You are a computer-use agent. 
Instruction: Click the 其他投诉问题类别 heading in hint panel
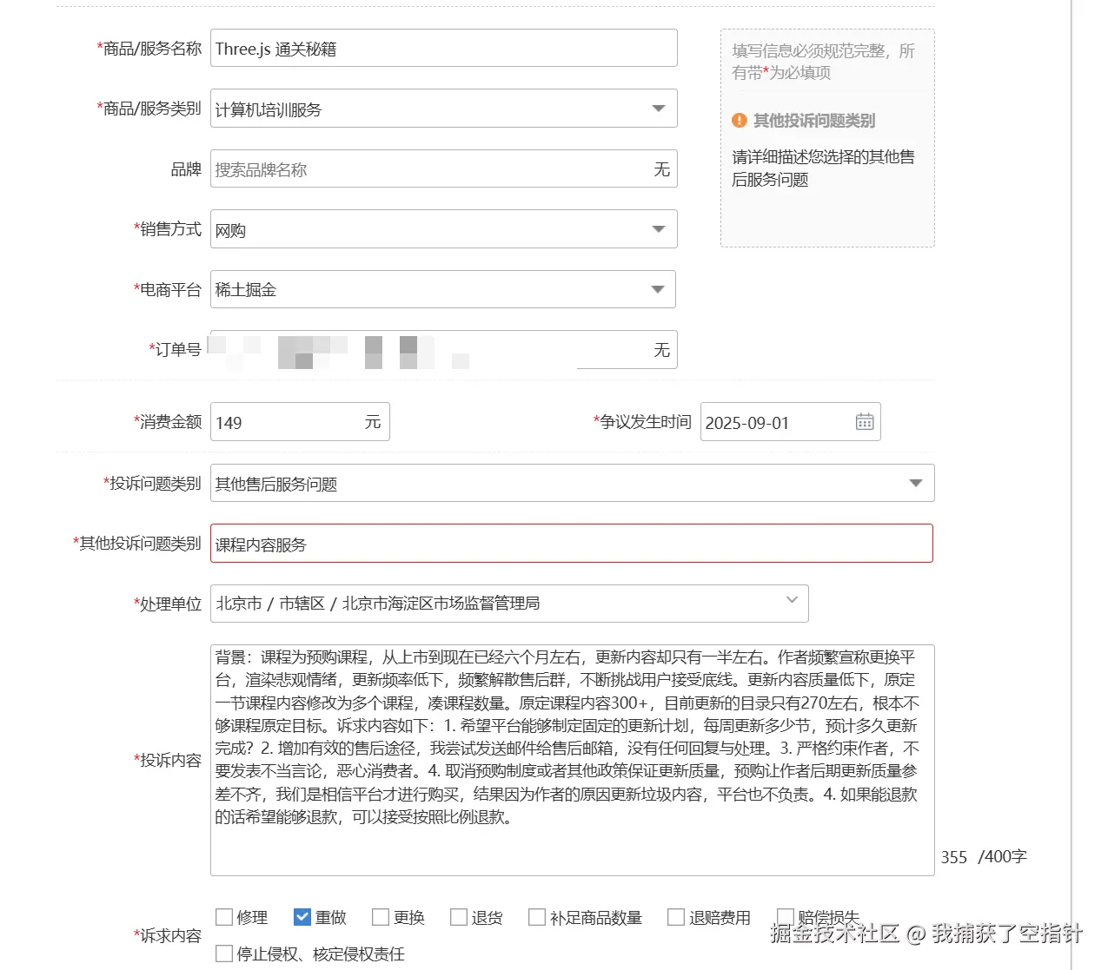814,121
